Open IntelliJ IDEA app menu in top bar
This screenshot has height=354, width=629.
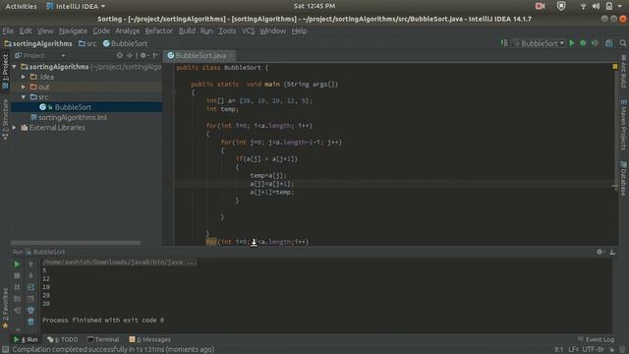pyautogui.click(x=76, y=6)
